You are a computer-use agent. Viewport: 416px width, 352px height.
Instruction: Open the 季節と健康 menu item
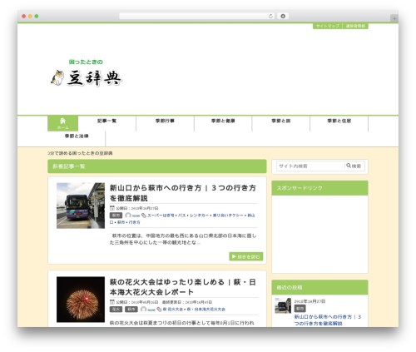coord(223,121)
